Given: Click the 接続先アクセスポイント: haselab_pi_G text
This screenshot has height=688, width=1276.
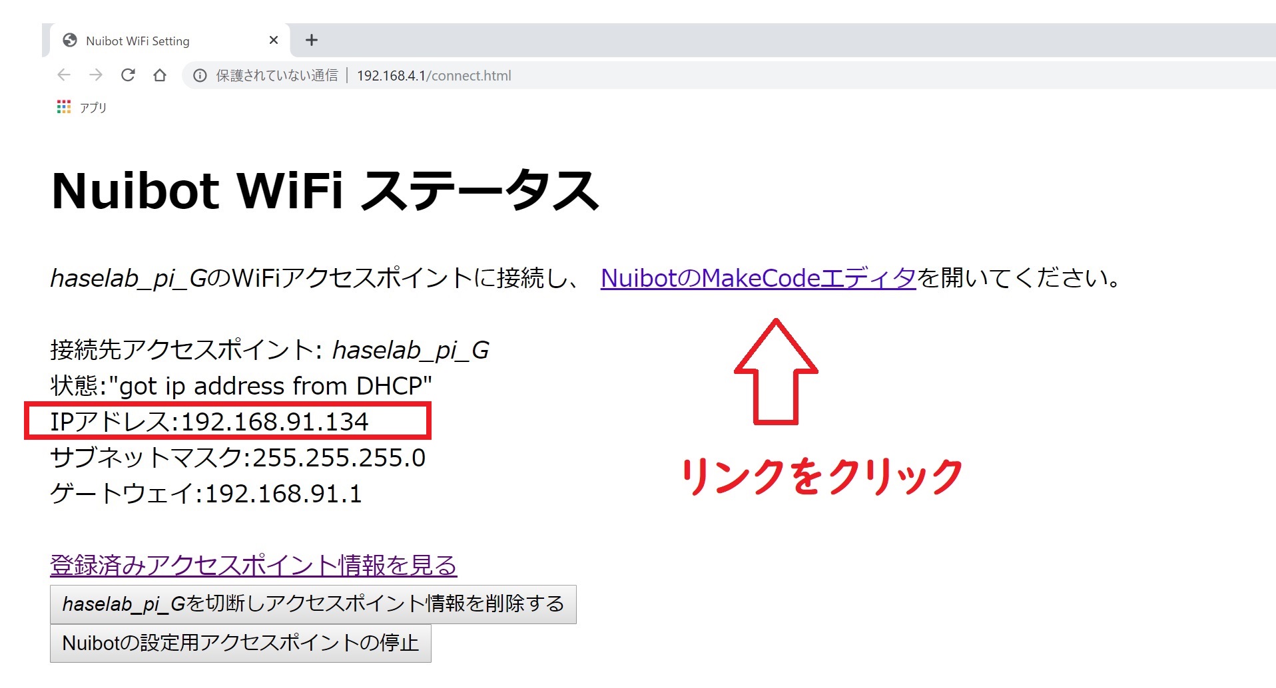Looking at the screenshot, I should (270, 350).
